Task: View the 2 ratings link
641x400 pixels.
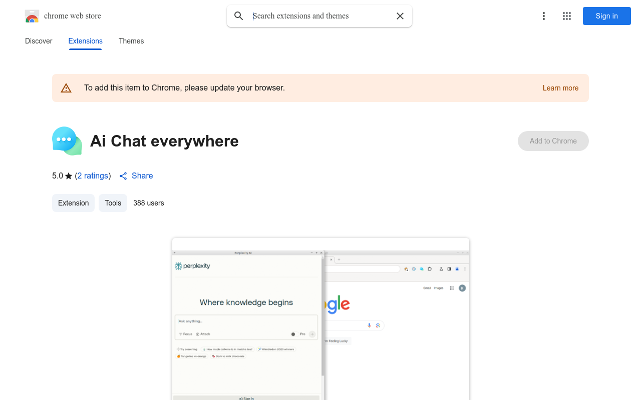Action: pos(93,176)
